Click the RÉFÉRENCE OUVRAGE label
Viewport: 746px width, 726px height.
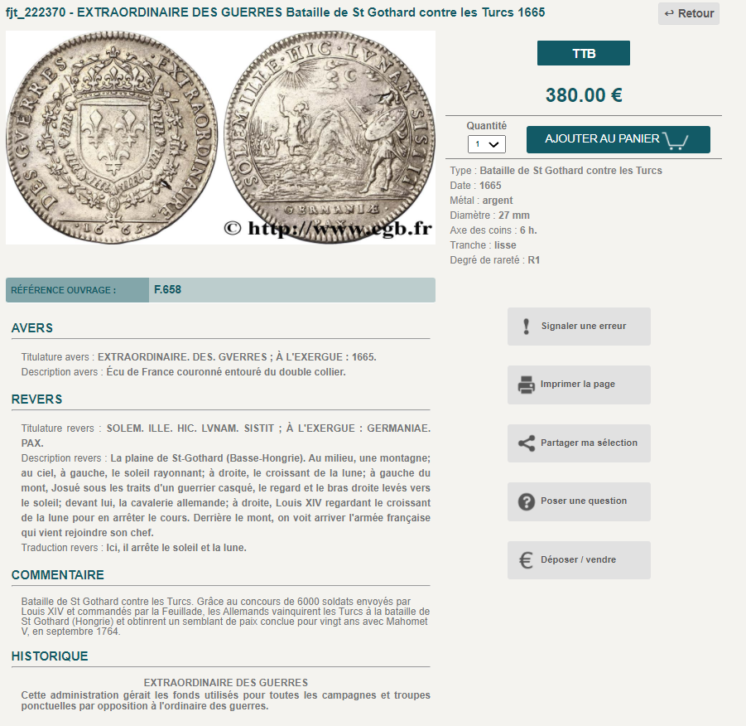63,290
